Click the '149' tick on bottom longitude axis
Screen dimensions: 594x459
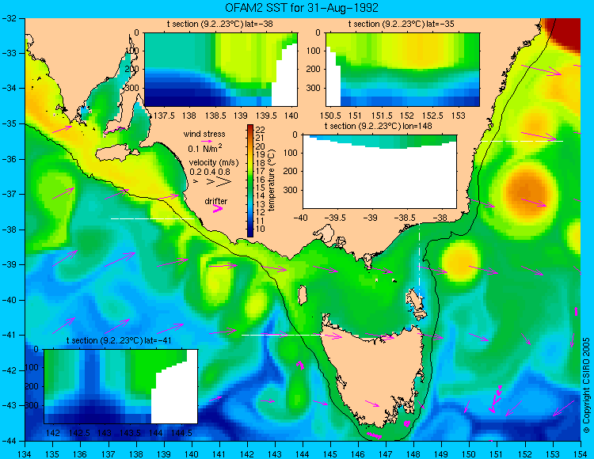441,453
